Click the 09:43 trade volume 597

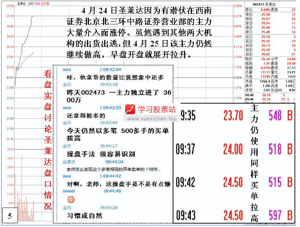pos(275,215)
